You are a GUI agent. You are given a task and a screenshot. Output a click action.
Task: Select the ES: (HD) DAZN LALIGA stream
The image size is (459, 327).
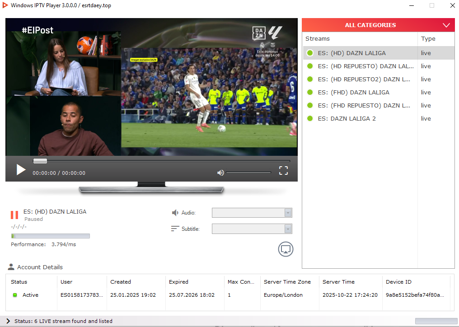[x=351, y=53]
